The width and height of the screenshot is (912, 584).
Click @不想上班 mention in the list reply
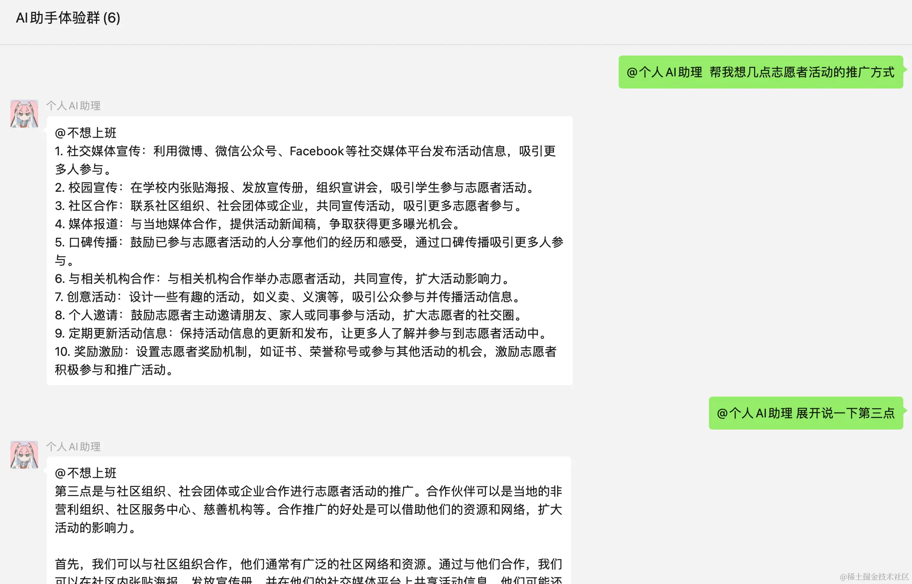[86, 133]
